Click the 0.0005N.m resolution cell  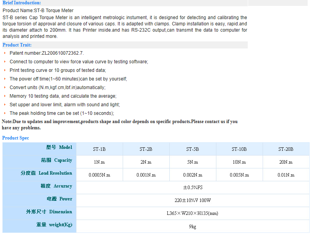tap(100, 175)
